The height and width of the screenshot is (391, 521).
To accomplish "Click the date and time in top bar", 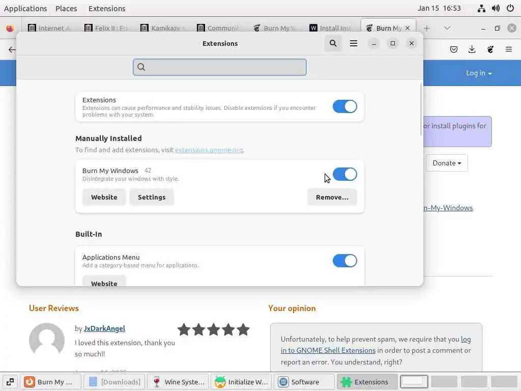I will click(439, 8).
